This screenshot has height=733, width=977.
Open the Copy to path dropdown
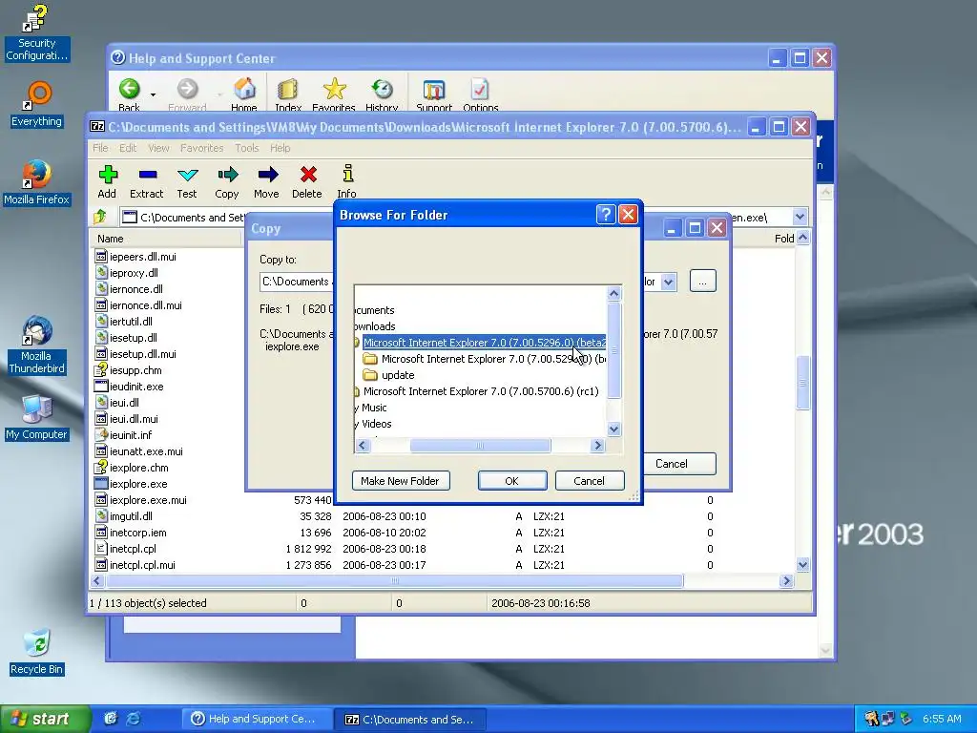click(x=668, y=282)
